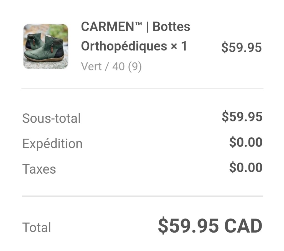Click the "× 1" quantity indicator
Viewport: 284px width, 251px height.
click(179, 46)
